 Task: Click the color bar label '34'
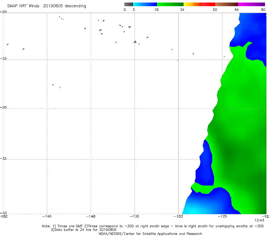pyautogui.click(x=182, y=9)
